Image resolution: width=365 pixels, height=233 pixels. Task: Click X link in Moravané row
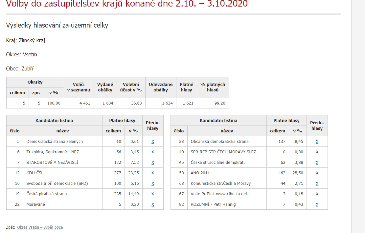tap(153, 204)
